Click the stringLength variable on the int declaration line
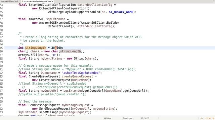This screenshot has height=120, width=215. (x=36, y=48)
